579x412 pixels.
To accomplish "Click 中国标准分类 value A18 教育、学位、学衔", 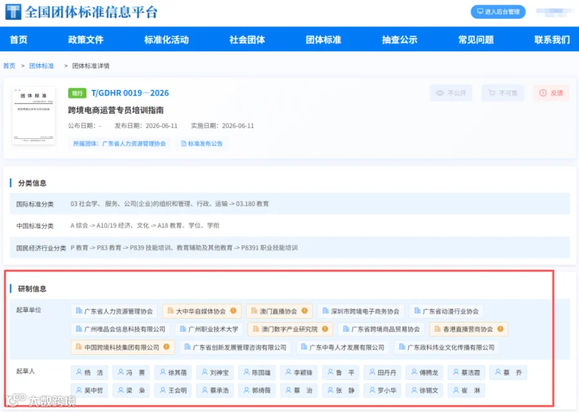I will click(x=188, y=226).
